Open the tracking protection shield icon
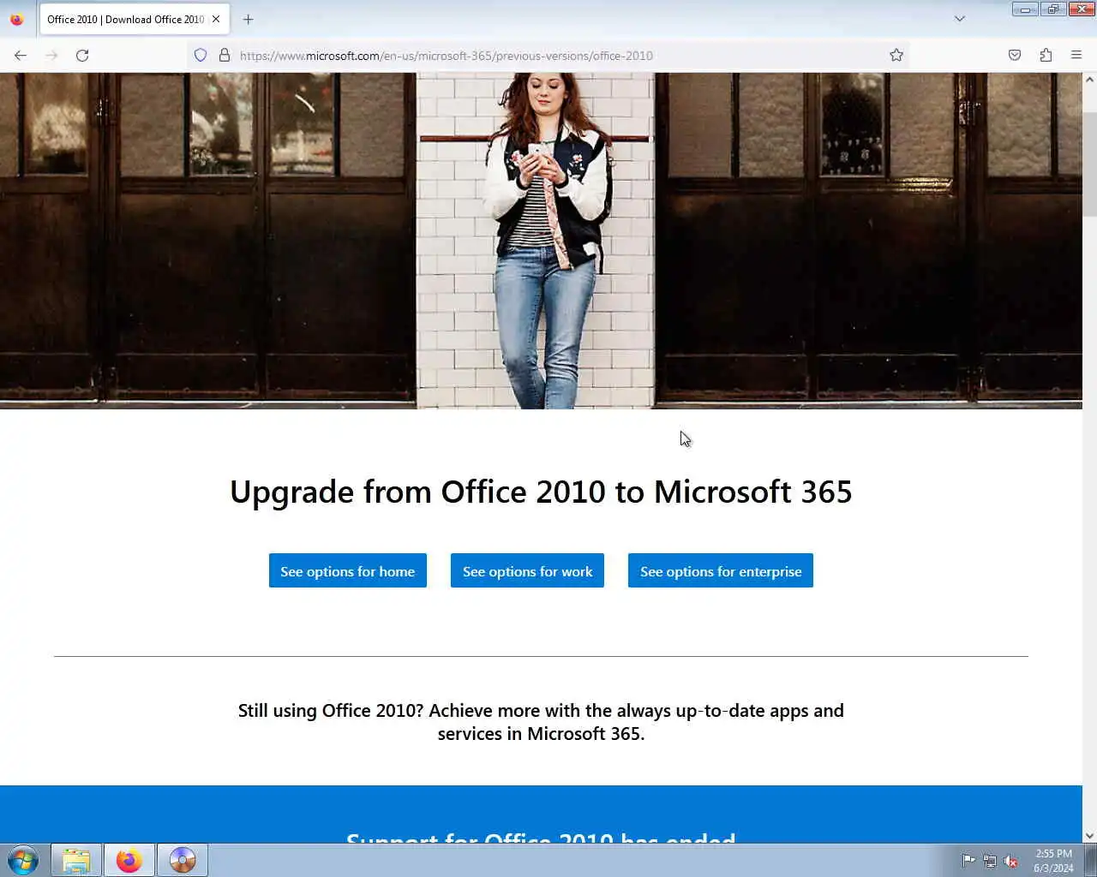Image resolution: width=1097 pixels, height=877 pixels. pos(201,56)
